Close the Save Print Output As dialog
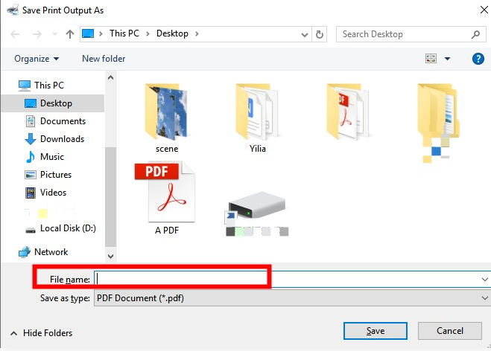491x351 pixels. [484, 10]
